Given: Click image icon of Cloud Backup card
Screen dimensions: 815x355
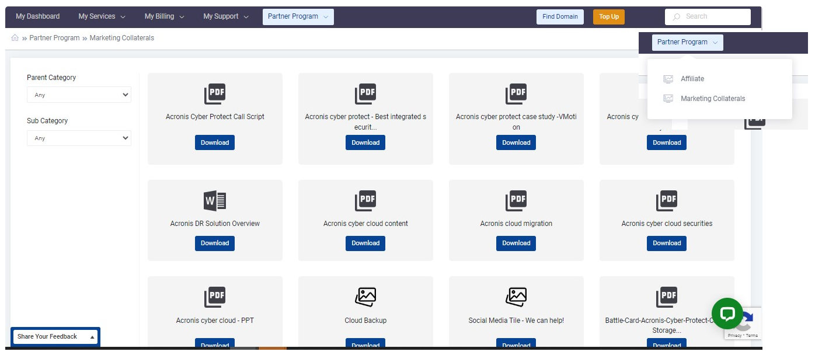Looking at the screenshot, I should click(365, 297).
